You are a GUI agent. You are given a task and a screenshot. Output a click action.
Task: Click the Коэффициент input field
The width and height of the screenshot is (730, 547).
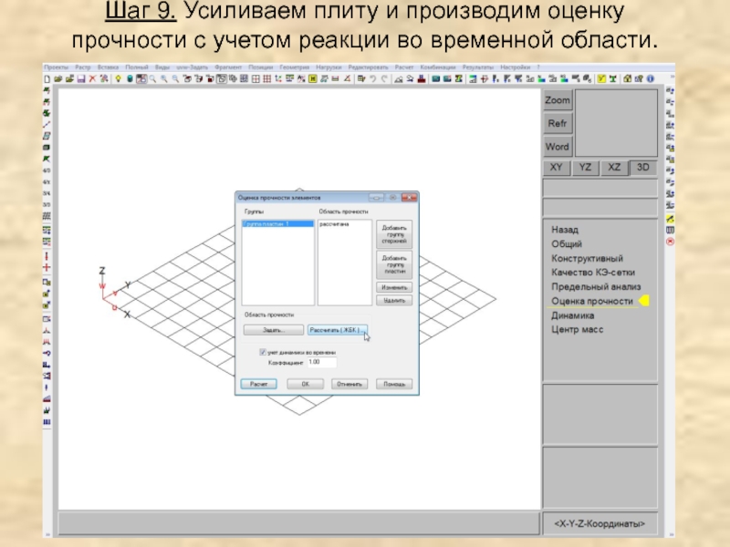pos(321,363)
